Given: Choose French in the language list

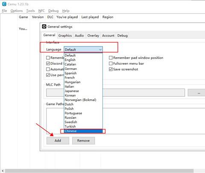Looking at the screenshot, I should point(83,78).
